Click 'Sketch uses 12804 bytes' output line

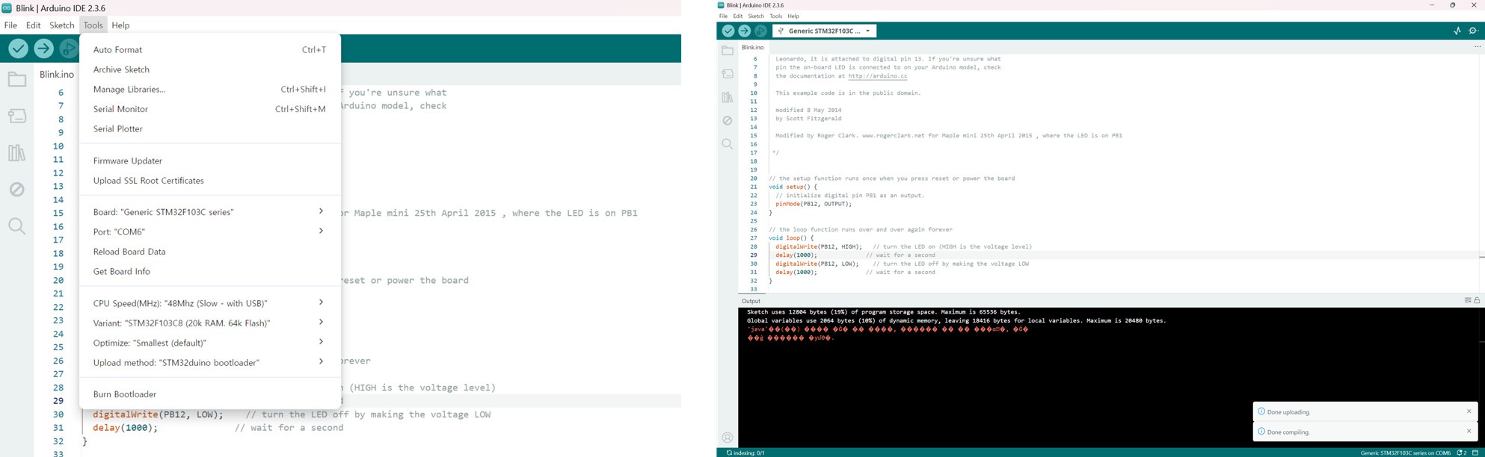point(883,312)
